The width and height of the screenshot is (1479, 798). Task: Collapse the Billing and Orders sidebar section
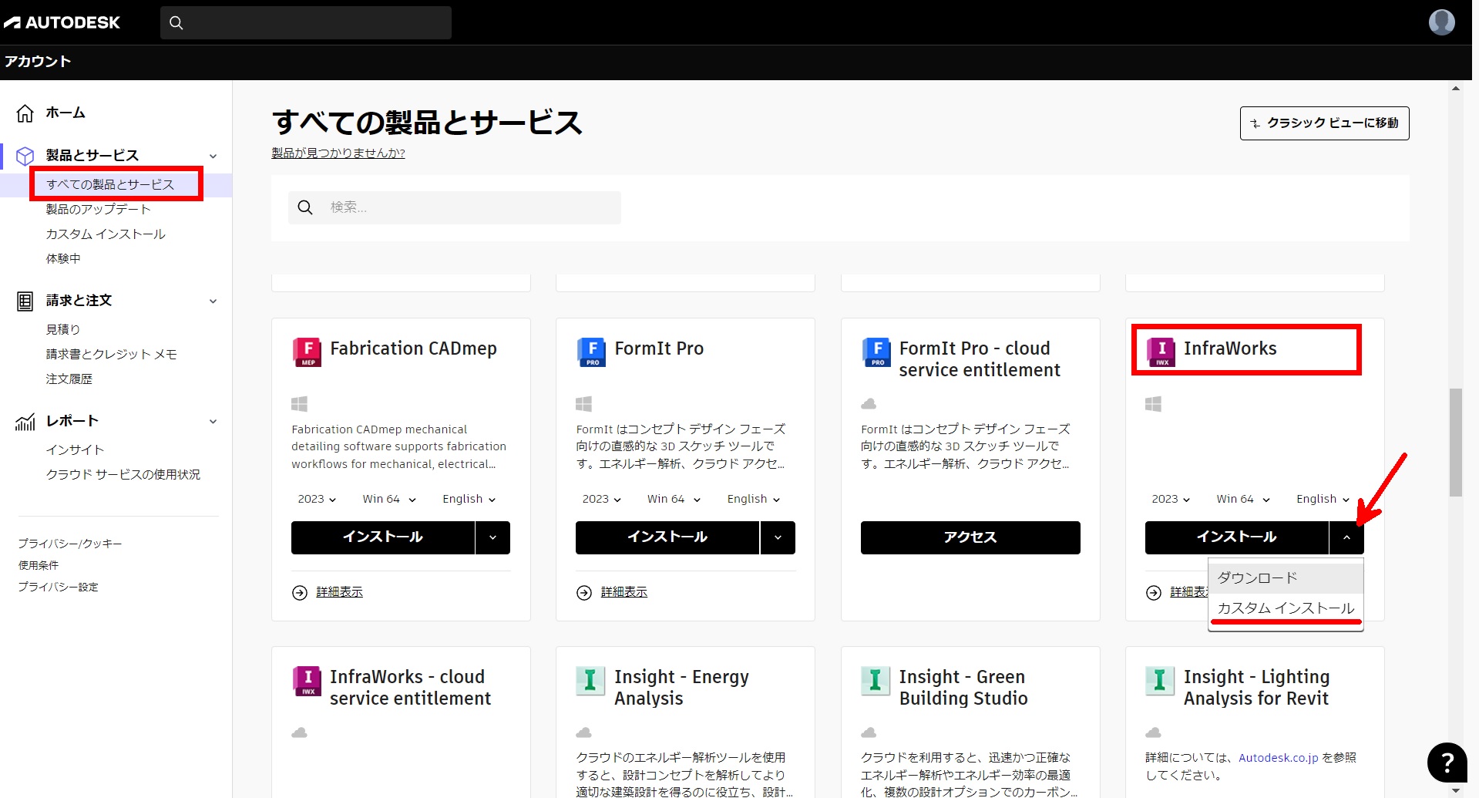click(213, 301)
